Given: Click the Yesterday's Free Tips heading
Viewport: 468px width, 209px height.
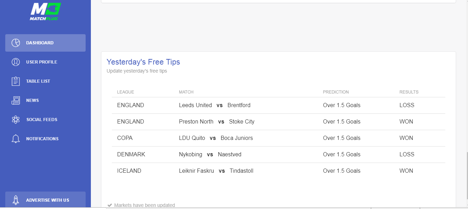Looking at the screenshot, I should coord(143,62).
